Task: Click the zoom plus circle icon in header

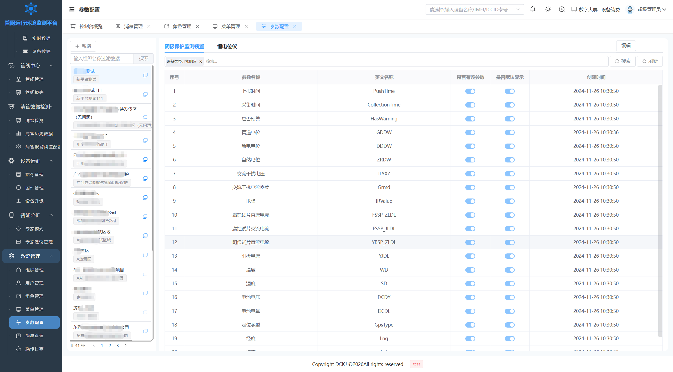Action: point(562,9)
